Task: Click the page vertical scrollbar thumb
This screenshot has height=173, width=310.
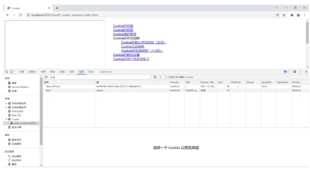Action: [x=307, y=33]
